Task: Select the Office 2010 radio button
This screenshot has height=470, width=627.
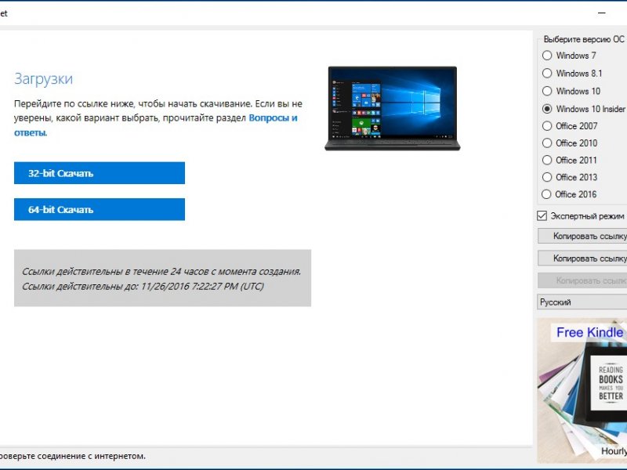Action: pos(546,143)
